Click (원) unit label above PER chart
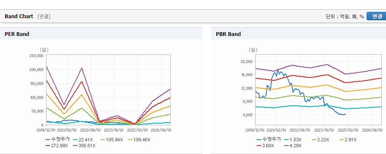This screenshot has height=154, width=386. click(44, 49)
